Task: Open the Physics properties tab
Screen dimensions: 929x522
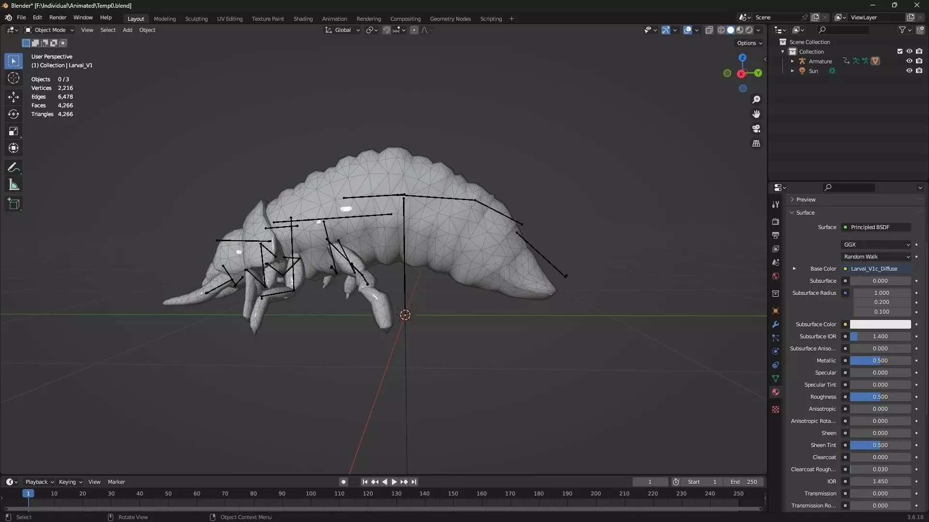Action: [x=776, y=351]
